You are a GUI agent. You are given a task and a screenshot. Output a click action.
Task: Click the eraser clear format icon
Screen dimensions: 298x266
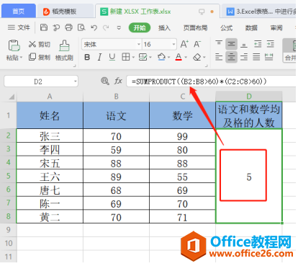[197, 57]
